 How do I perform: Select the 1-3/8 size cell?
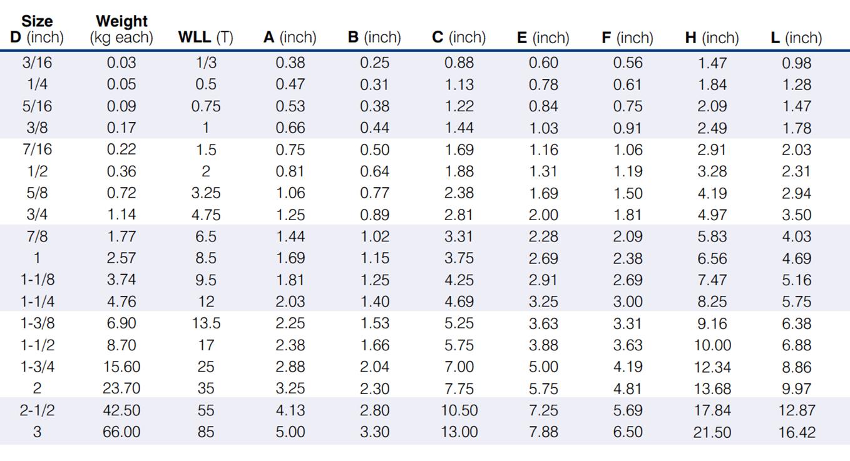[37, 323]
